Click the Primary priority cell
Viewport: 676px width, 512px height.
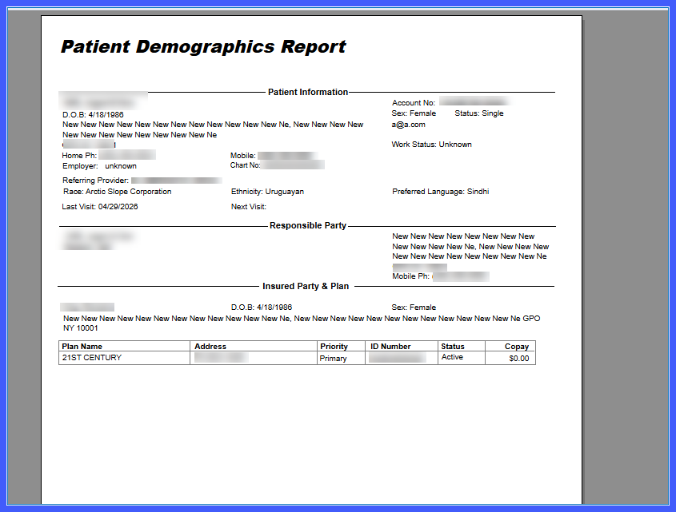[x=333, y=359]
